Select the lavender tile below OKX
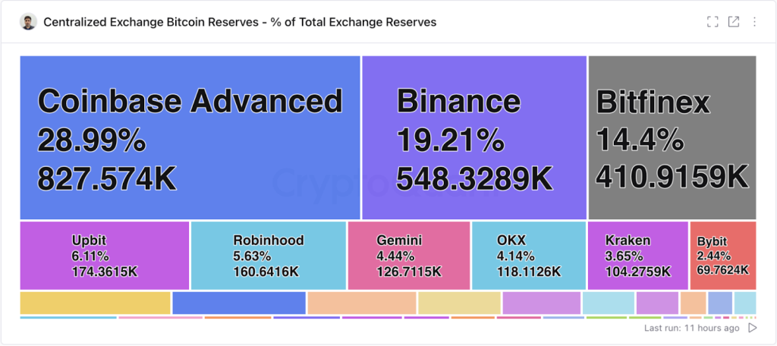 click(541, 303)
